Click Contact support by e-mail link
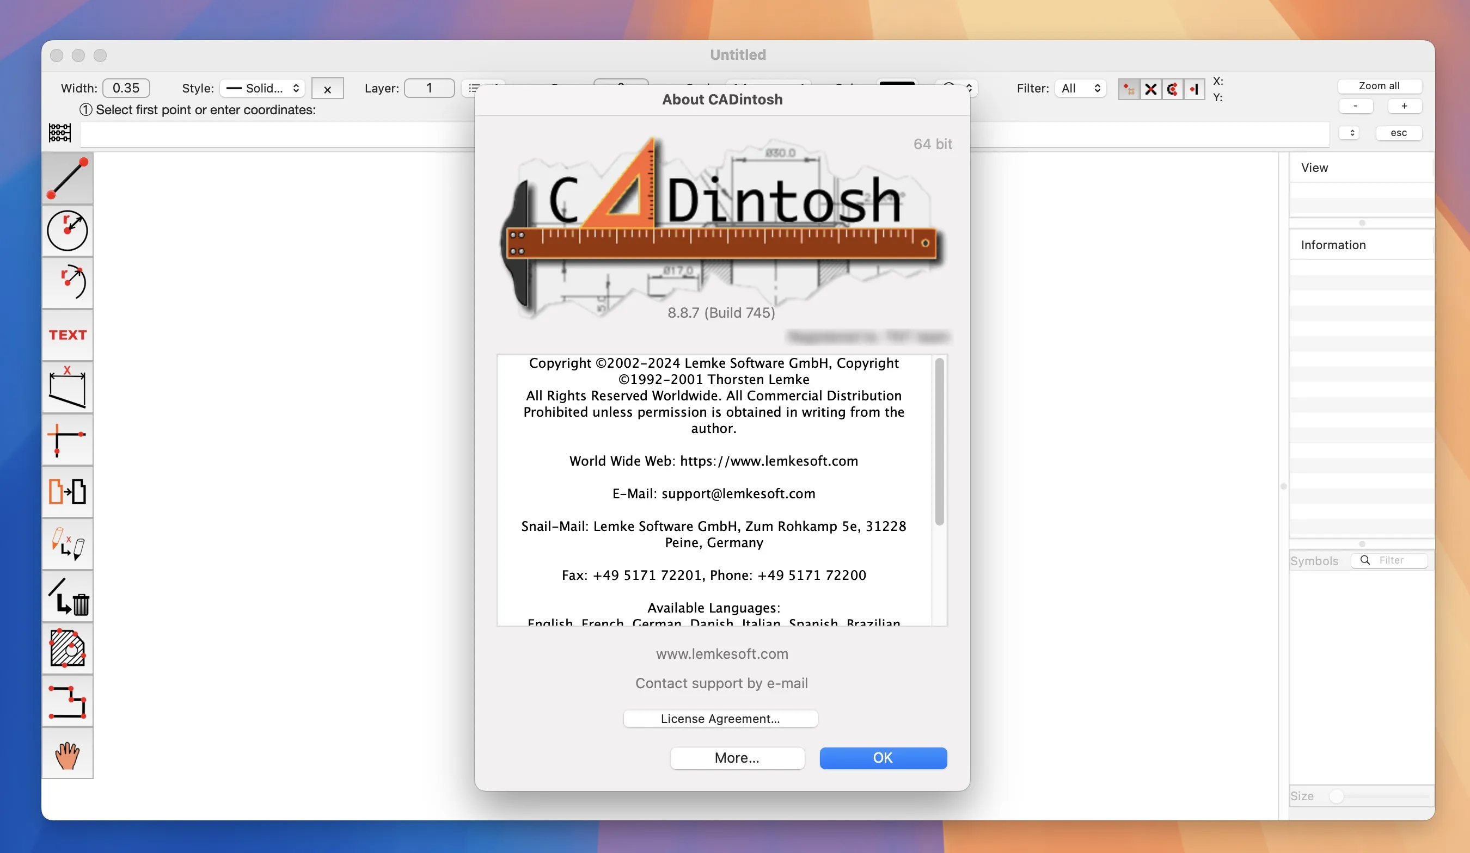Screen dimensions: 1470x853 [721, 683]
